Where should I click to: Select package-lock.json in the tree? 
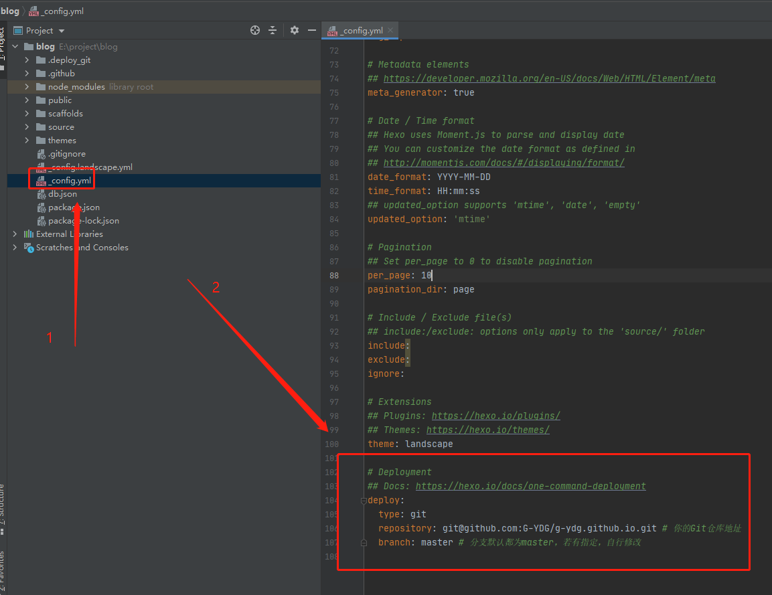84,221
